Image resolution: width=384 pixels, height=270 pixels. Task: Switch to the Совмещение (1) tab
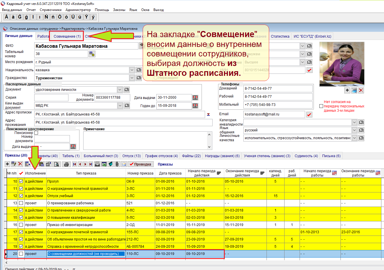pos(67,36)
